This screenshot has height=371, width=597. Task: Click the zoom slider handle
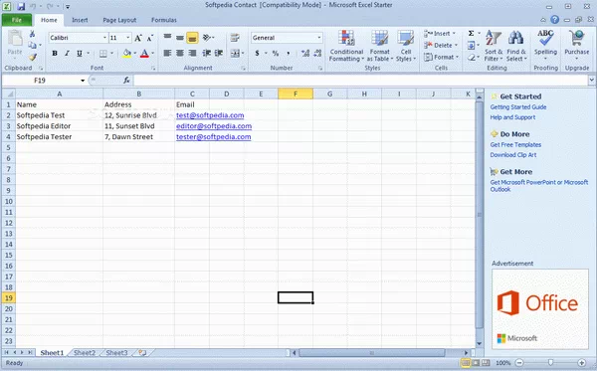(550, 363)
